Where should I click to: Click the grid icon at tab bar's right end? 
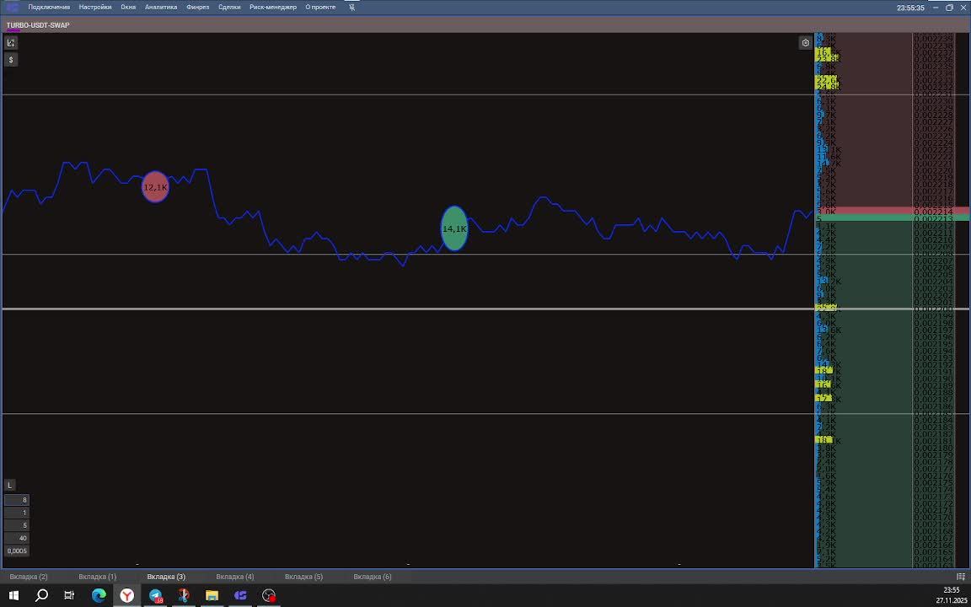961,577
